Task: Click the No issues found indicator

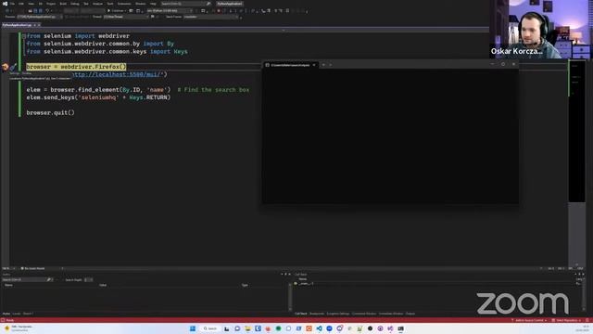Action: [x=33, y=268]
